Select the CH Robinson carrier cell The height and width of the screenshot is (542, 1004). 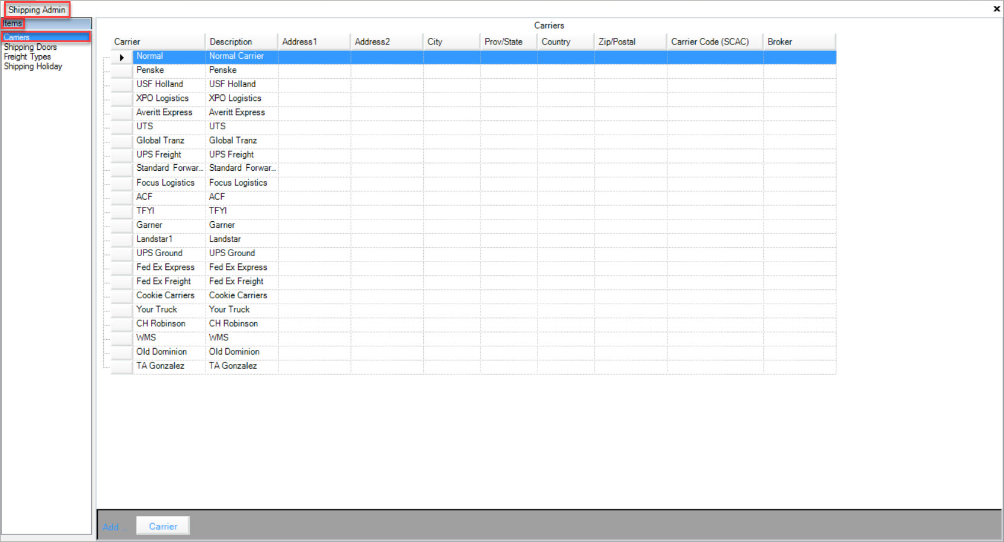169,324
